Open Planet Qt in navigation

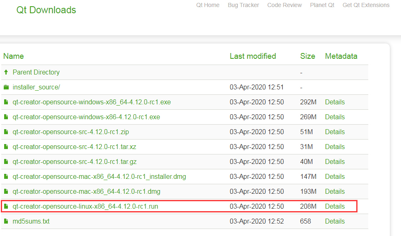tap(322, 5)
